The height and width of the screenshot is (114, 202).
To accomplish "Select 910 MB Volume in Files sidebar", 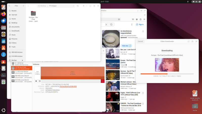I will [16, 56].
